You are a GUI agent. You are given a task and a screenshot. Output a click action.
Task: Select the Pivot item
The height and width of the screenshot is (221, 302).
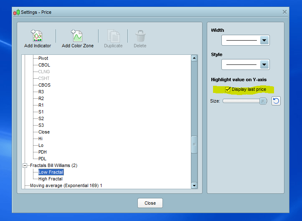[43, 58]
